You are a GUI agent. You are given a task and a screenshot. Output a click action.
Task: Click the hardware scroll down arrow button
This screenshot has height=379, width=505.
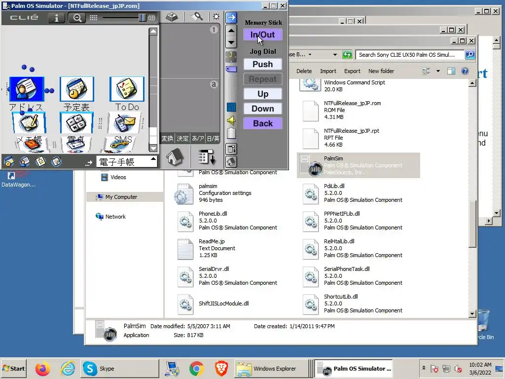coord(231,42)
